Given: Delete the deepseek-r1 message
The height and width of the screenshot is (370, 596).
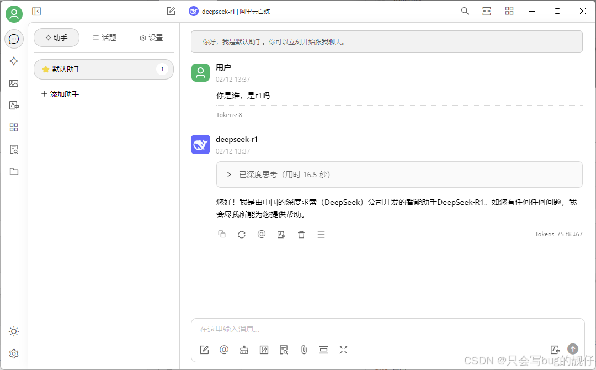Looking at the screenshot, I should point(301,235).
